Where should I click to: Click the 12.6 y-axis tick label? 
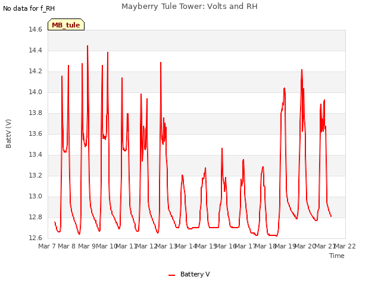point(35,238)
